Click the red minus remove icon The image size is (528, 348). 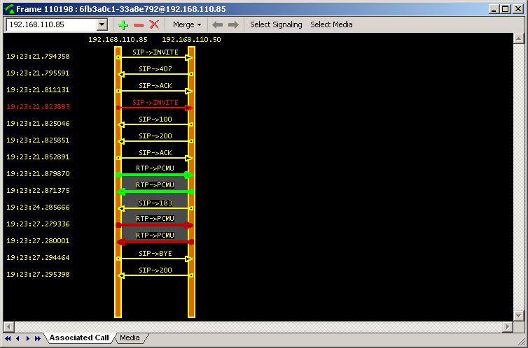coord(139,25)
